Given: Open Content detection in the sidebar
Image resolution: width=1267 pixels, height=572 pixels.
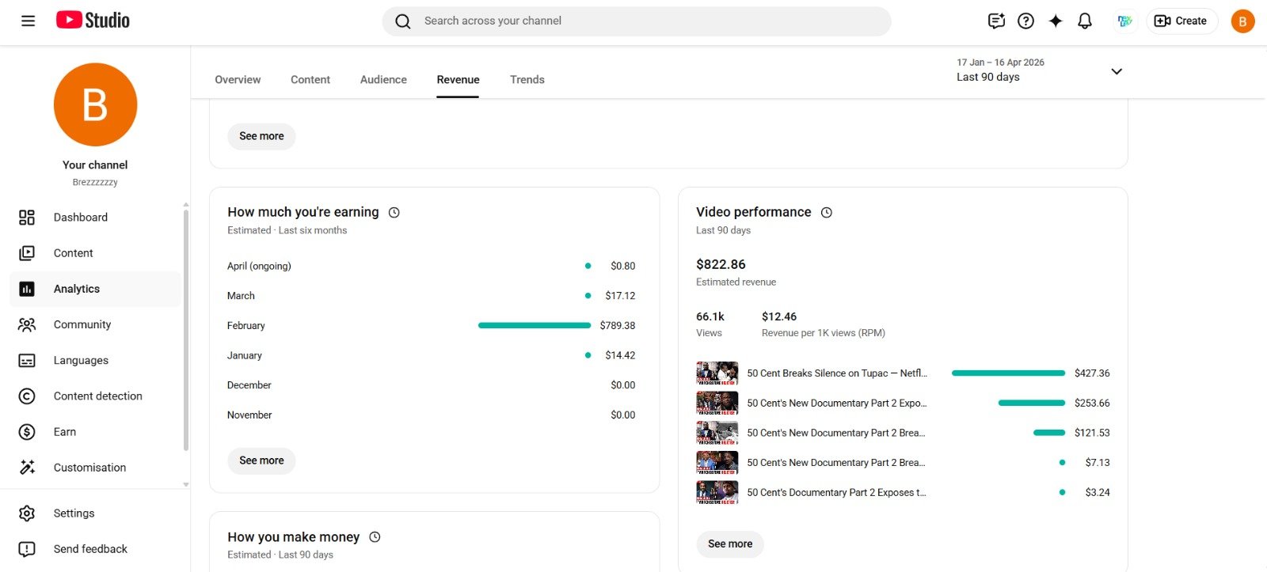Looking at the screenshot, I should 97,396.
